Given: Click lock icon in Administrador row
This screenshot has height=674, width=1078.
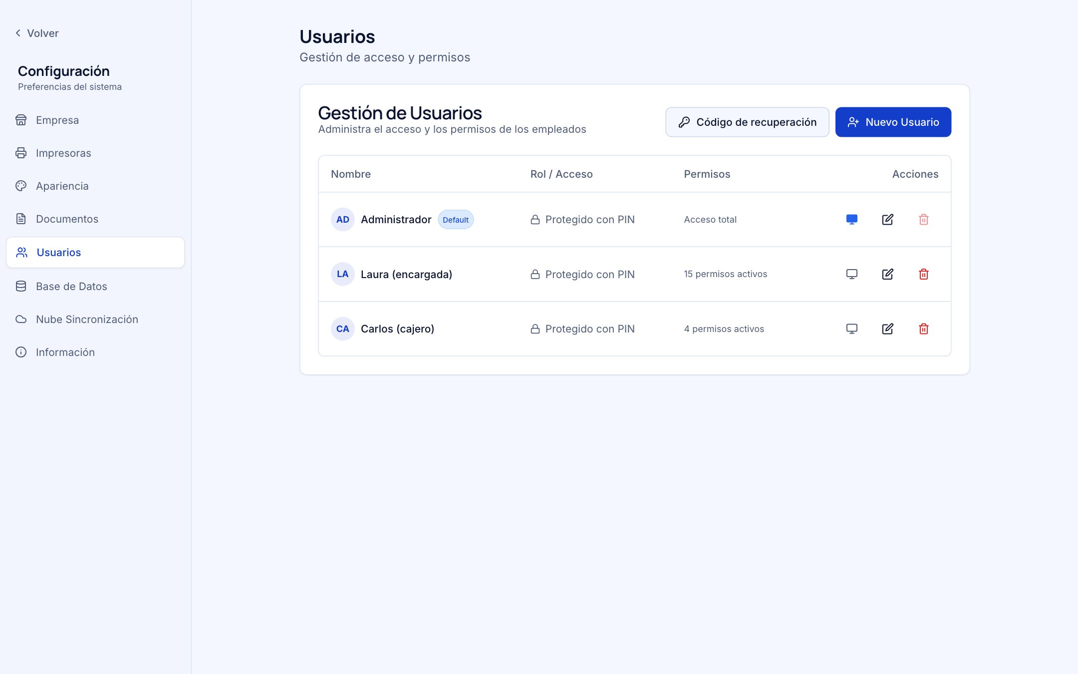Looking at the screenshot, I should click(x=535, y=220).
